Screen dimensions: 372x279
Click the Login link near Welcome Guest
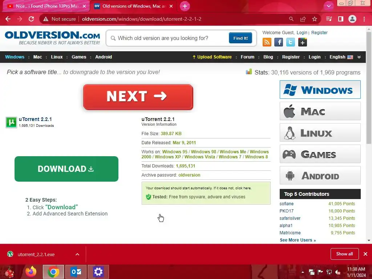point(302,32)
